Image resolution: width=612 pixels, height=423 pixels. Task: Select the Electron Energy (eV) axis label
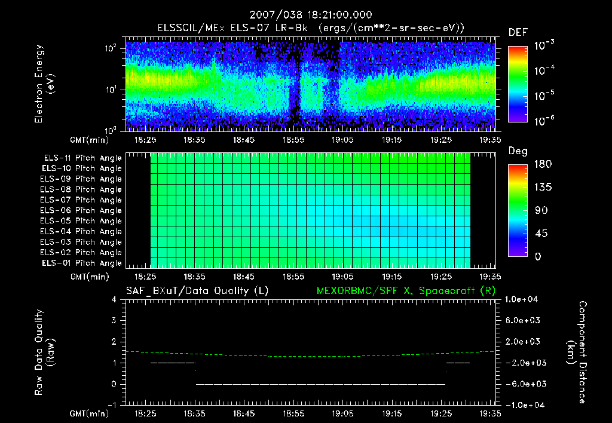(x=44, y=84)
